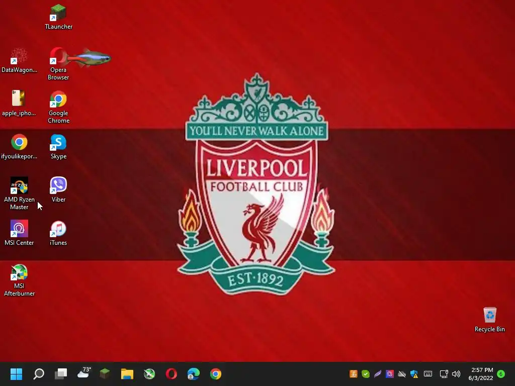Select the MSI Afterburner desktop shortcut
Screen dimensions: 515x386
(19, 280)
